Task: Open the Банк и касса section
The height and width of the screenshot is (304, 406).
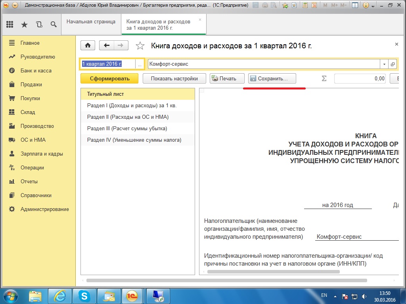Action: point(36,70)
